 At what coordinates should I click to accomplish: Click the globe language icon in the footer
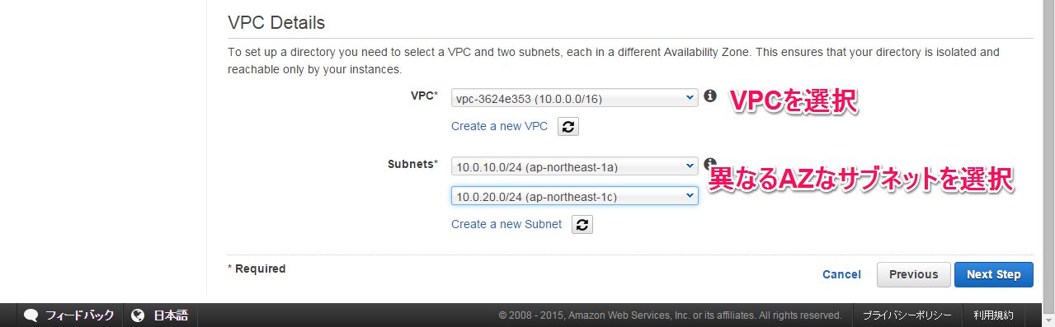pos(139,315)
